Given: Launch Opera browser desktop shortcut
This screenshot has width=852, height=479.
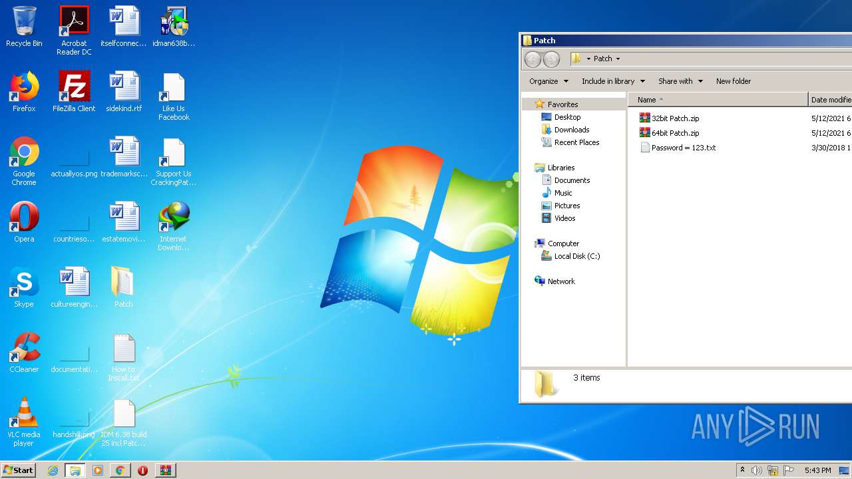Looking at the screenshot, I should coord(24,222).
